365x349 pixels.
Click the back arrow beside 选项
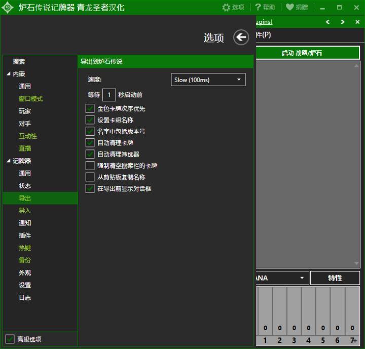click(x=241, y=37)
